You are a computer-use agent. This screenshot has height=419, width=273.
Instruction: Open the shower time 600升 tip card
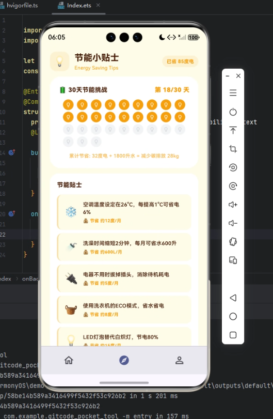[124, 247]
